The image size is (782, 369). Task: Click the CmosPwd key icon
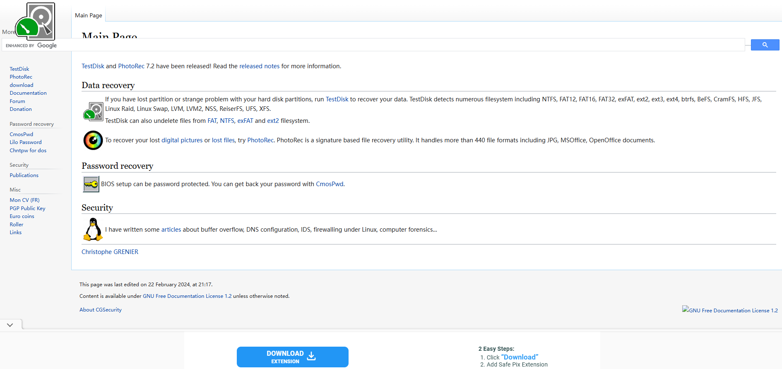click(x=91, y=184)
